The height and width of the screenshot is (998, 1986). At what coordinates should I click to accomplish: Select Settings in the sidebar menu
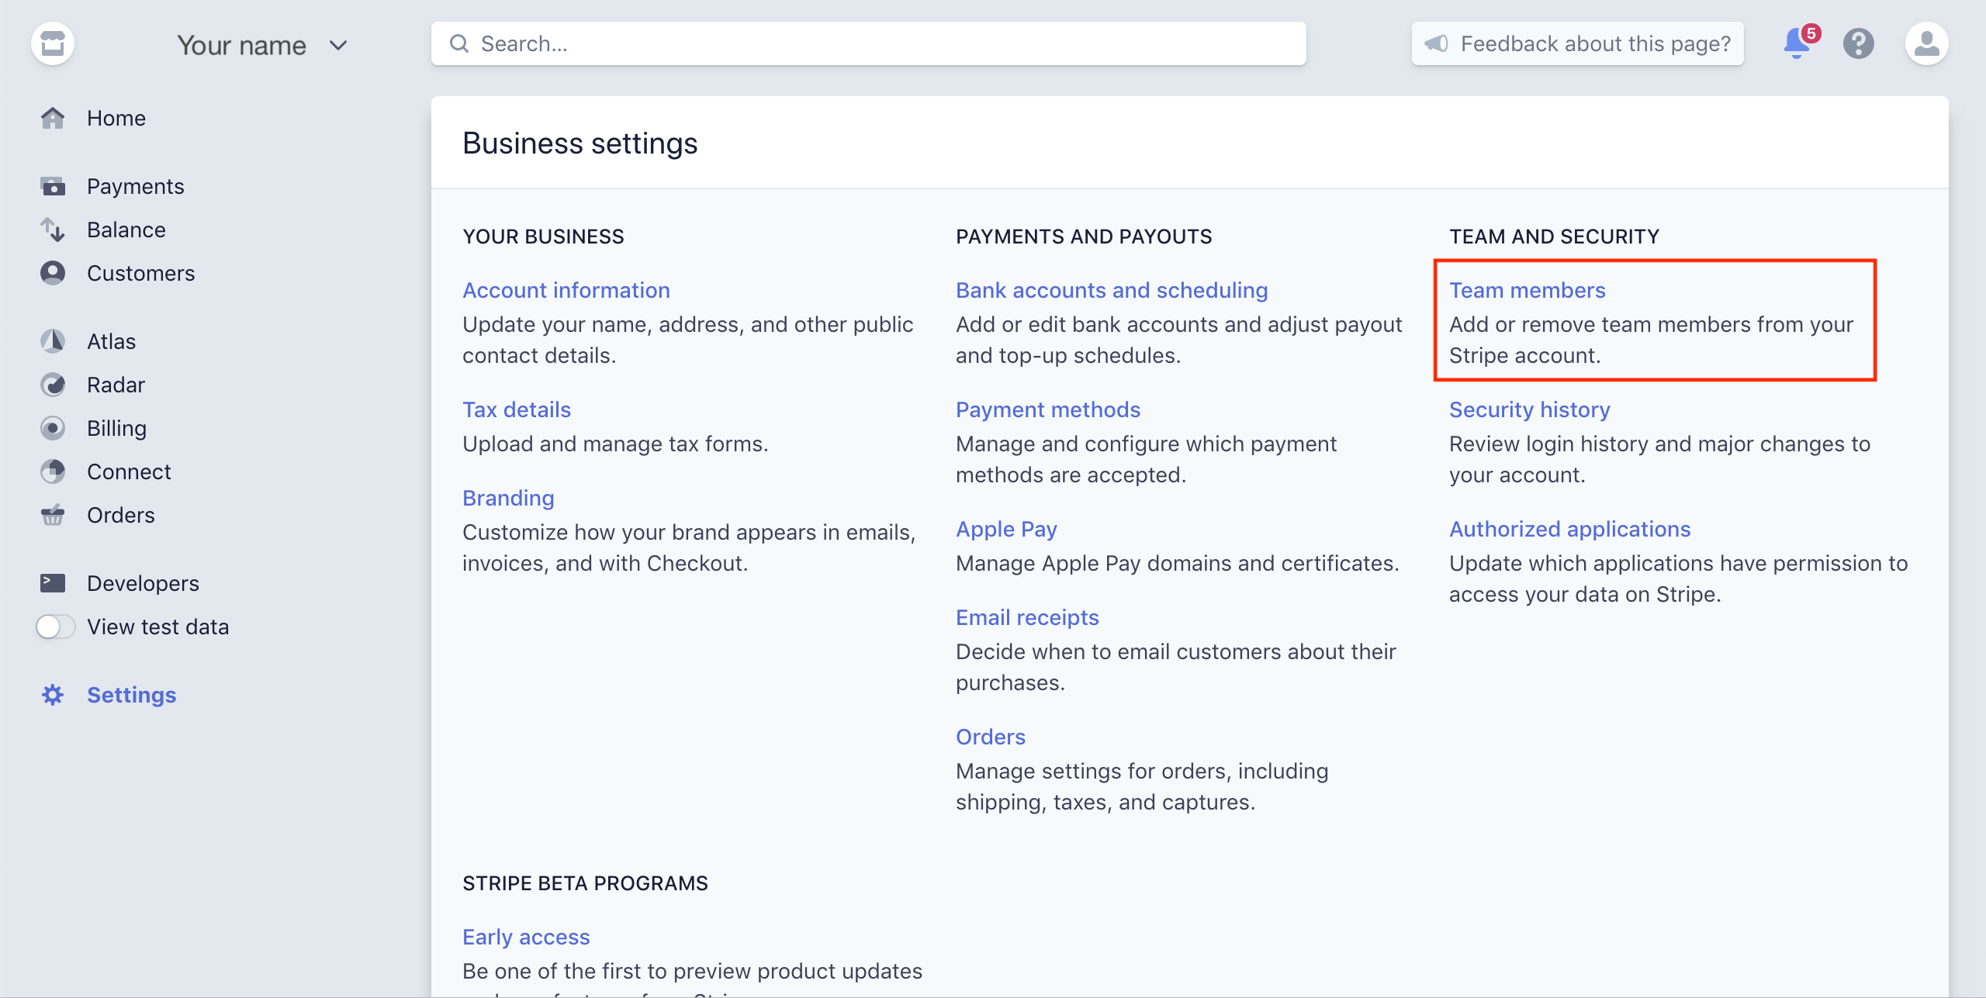(132, 695)
